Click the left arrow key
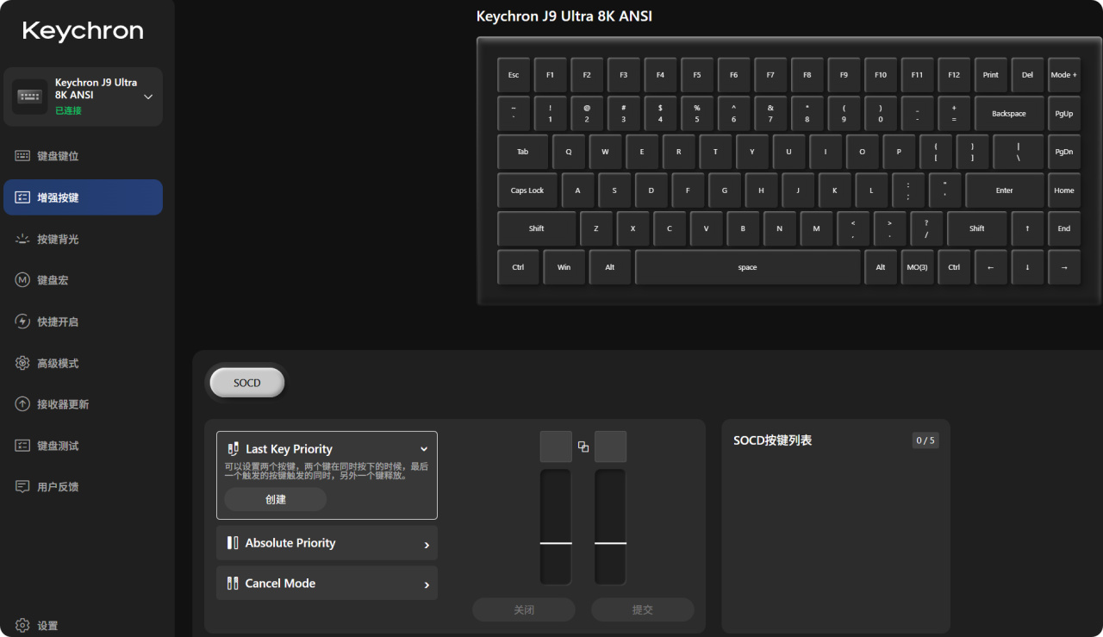The width and height of the screenshot is (1103, 637). 991,267
